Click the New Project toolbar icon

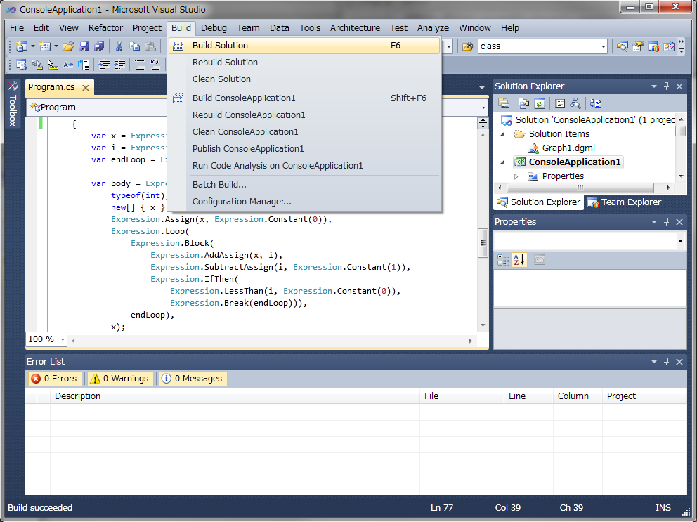pyautogui.click(x=21, y=46)
